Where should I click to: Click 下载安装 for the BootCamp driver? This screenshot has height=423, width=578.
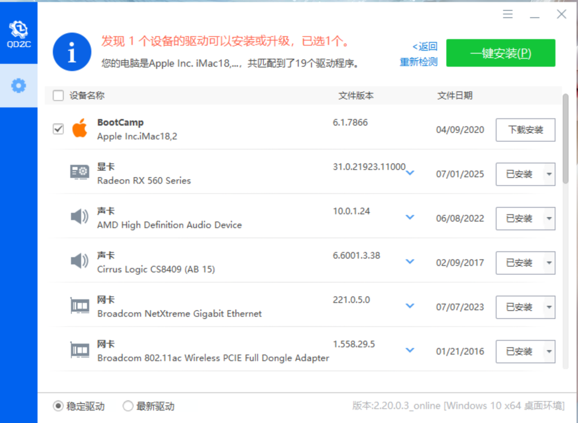tap(526, 130)
